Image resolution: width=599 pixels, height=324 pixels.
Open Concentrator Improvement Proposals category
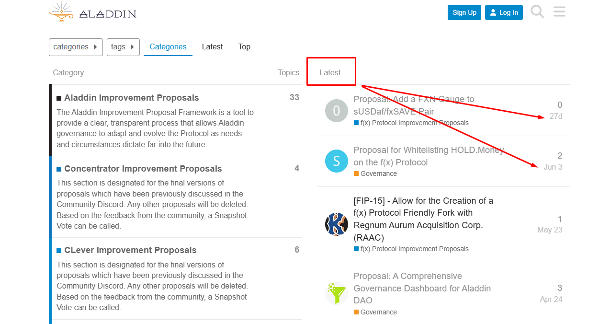[143, 169]
